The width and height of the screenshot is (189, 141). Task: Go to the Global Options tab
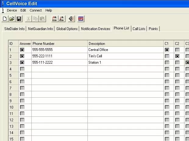click(x=67, y=29)
